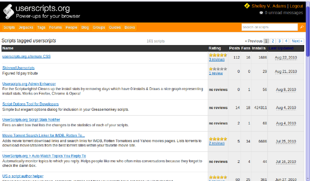The image size is (310, 181).
Task: Click the Logout link
Action: point(296,6)
